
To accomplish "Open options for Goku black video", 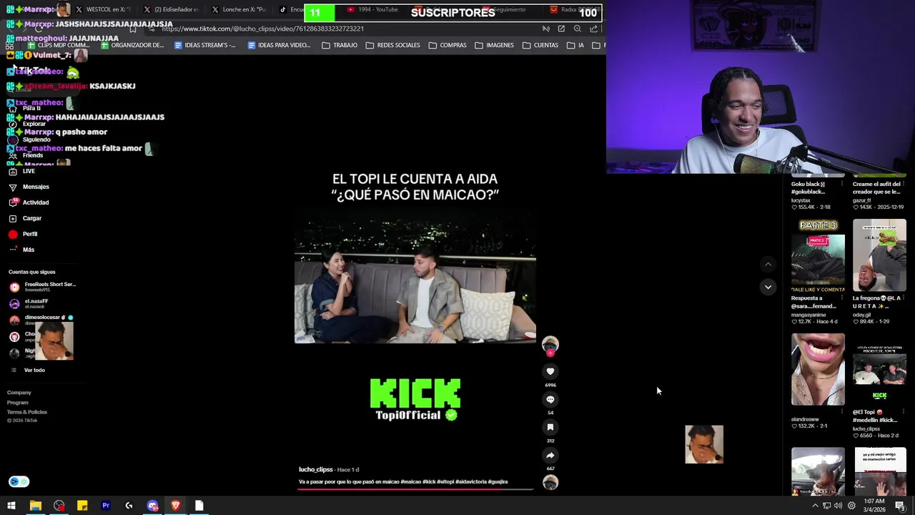I will (x=842, y=185).
